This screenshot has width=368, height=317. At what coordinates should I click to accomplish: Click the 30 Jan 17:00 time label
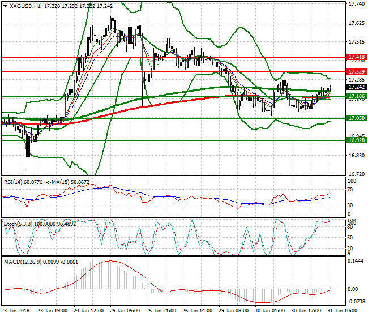[306, 311]
